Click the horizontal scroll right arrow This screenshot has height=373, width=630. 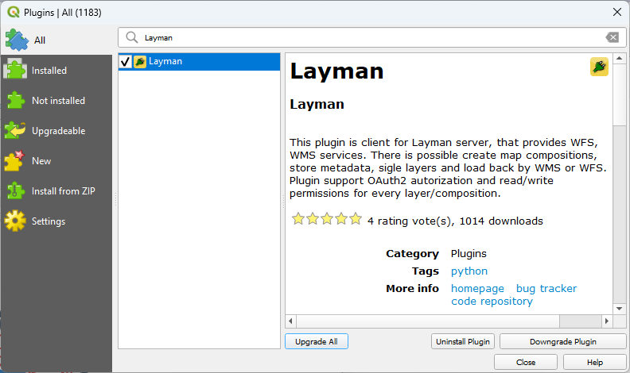[607, 321]
